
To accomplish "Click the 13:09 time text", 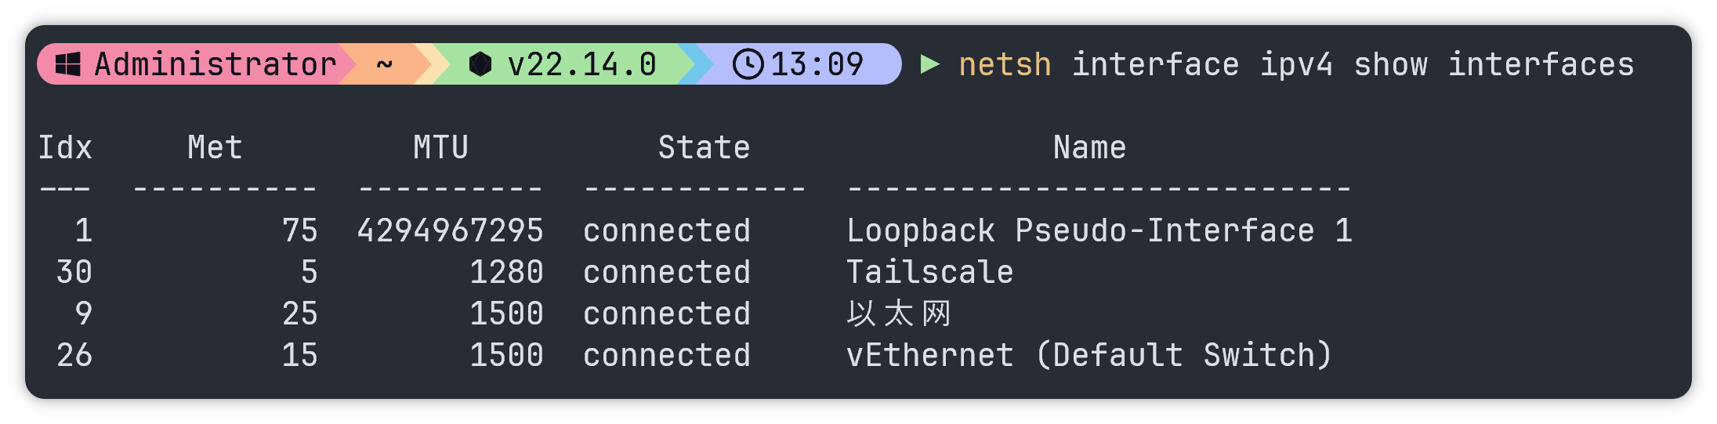I will [817, 64].
